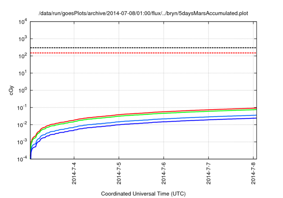
Task: Click the 10^2 y-axis tick label
Action: 23,56
